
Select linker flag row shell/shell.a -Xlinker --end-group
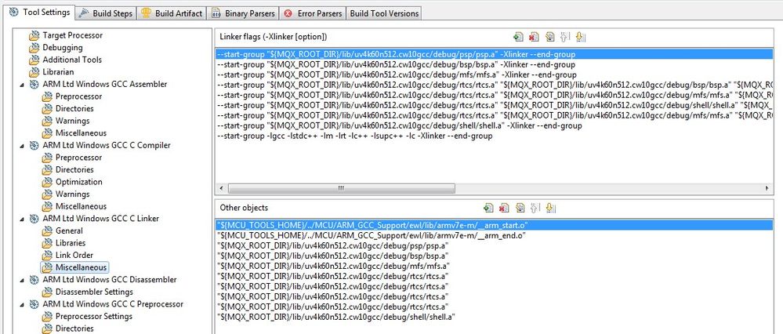pos(495,125)
